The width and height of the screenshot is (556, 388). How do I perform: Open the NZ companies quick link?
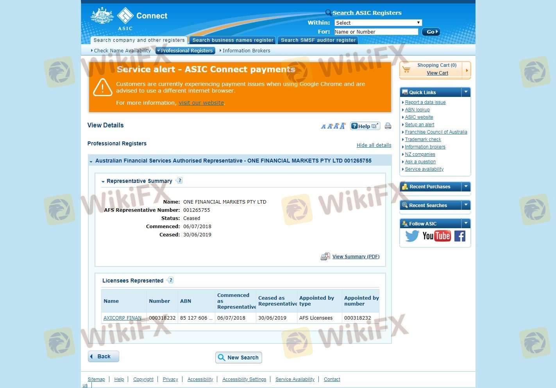tap(420, 154)
